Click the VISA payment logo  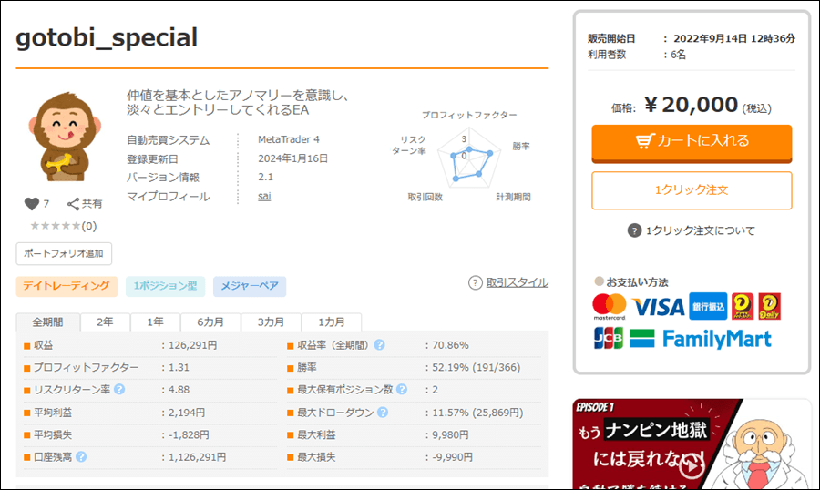pyautogui.click(x=659, y=307)
